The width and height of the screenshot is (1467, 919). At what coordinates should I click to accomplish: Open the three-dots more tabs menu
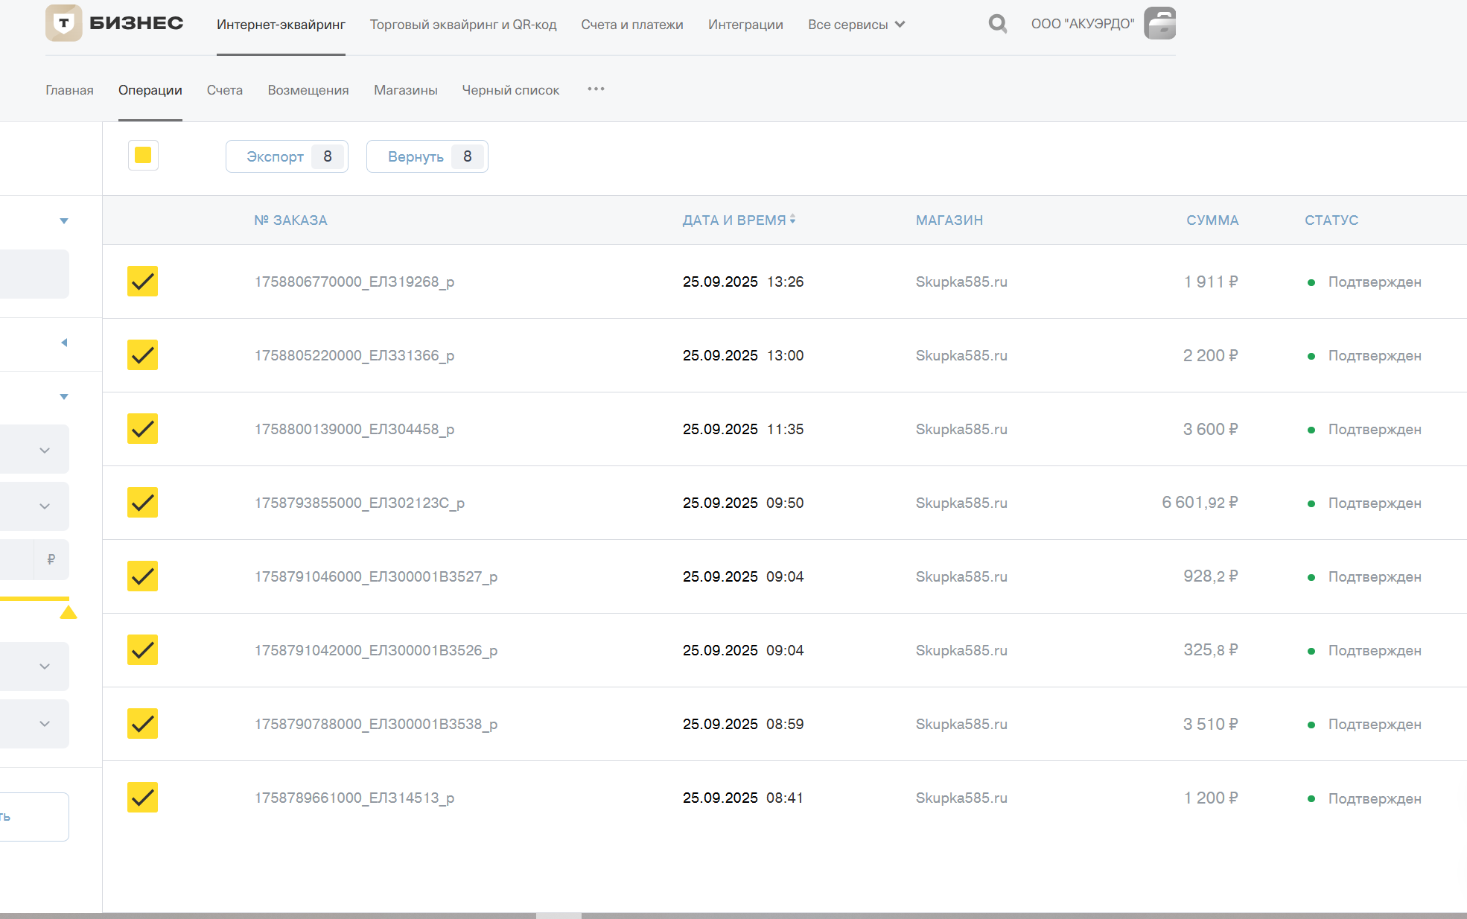pyautogui.click(x=596, y=89)
